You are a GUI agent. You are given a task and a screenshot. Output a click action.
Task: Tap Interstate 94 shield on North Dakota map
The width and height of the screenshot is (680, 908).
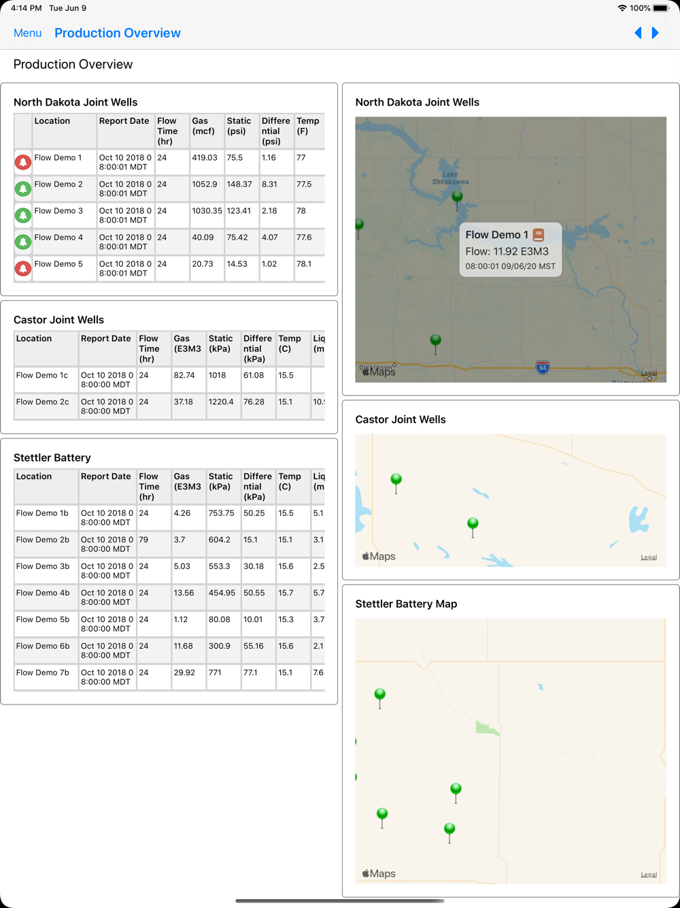click(543, 368)
